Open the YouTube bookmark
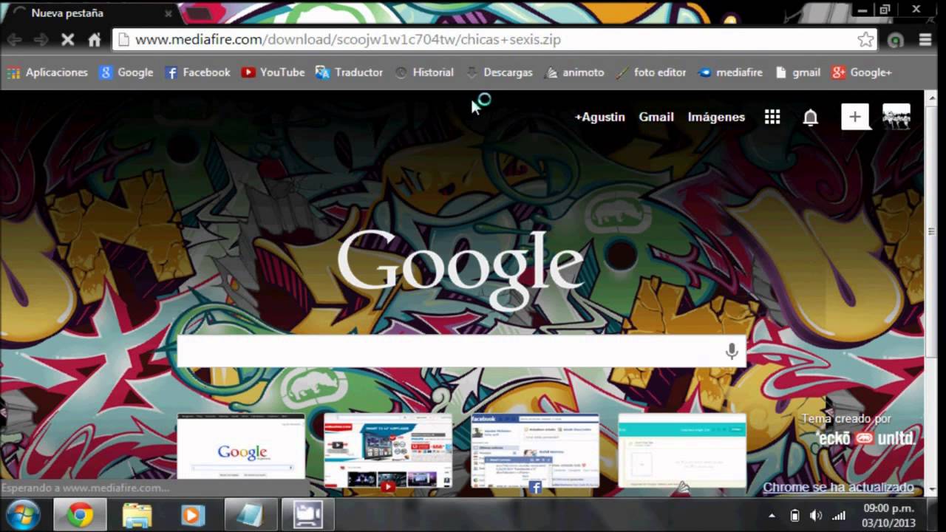The height and width of the screenshot is (532, 946). pyautogui.click(x=273, y=72)
